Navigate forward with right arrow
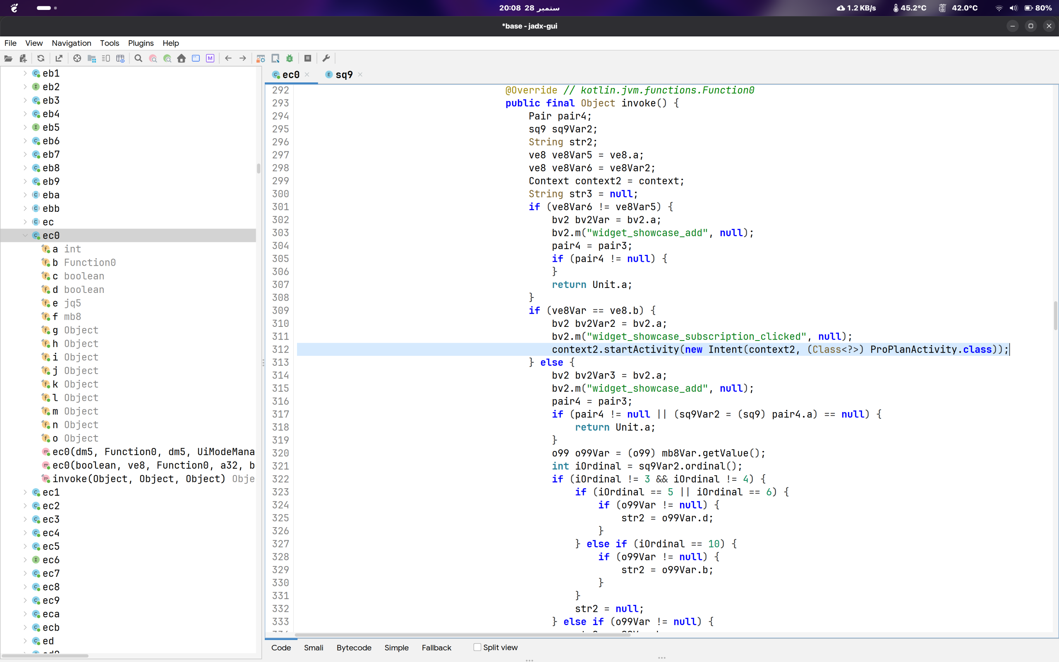Screen dimensions: 1059x662 (242, 58)
